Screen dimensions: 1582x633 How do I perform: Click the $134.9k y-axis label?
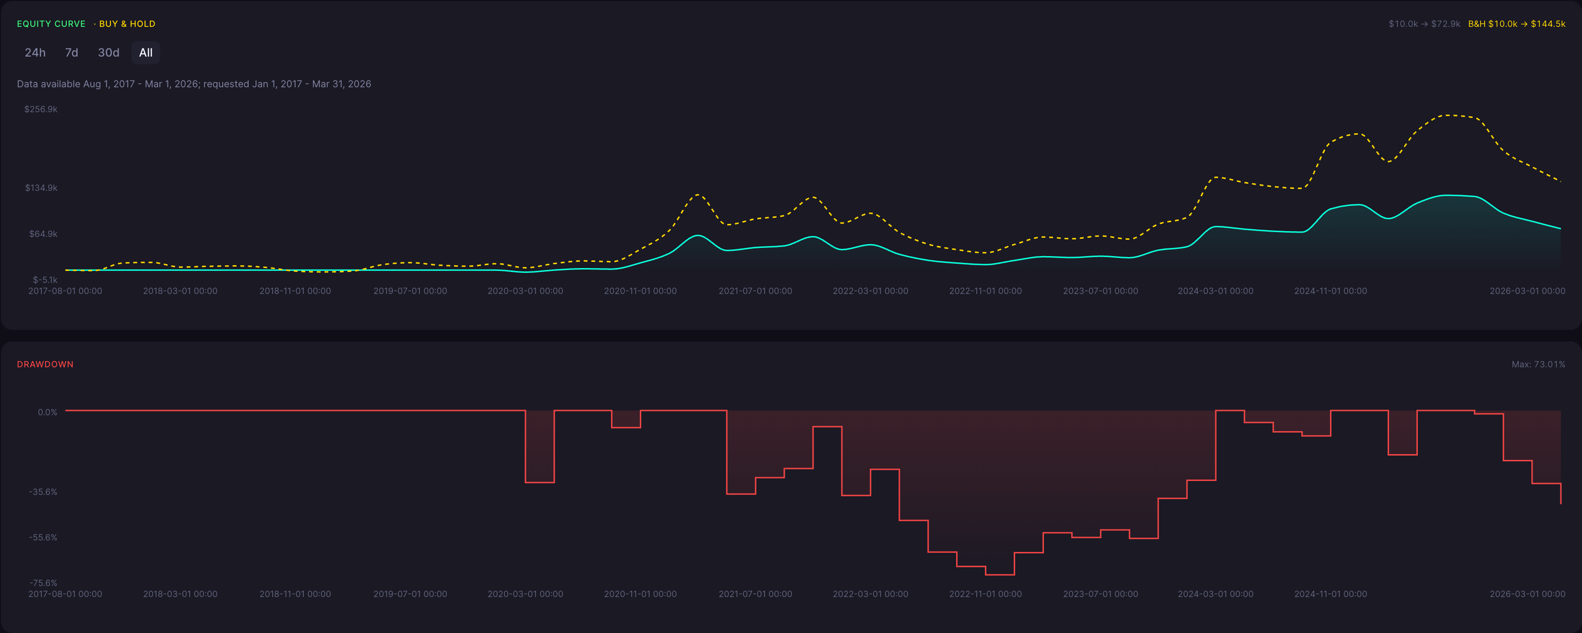[x=41, y=188]
